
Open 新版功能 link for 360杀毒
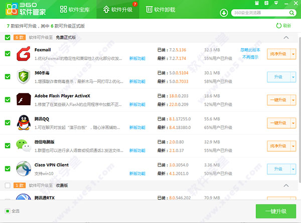pyautogui.click(x=137, y=81)
